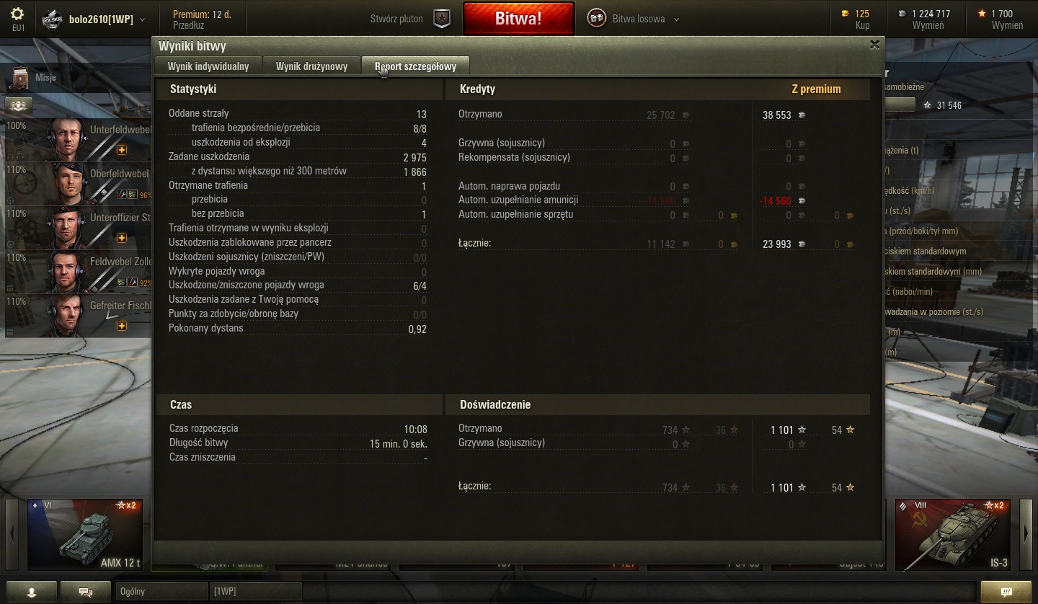Open the settings gear menu
1038x604 pixels.
(x=18, y=14)
